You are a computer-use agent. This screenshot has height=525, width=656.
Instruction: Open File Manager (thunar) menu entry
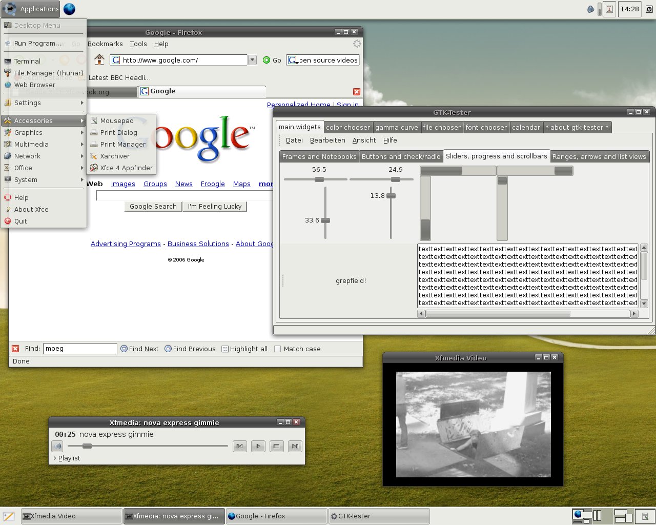pyautogui.click(x=44, y=73)
